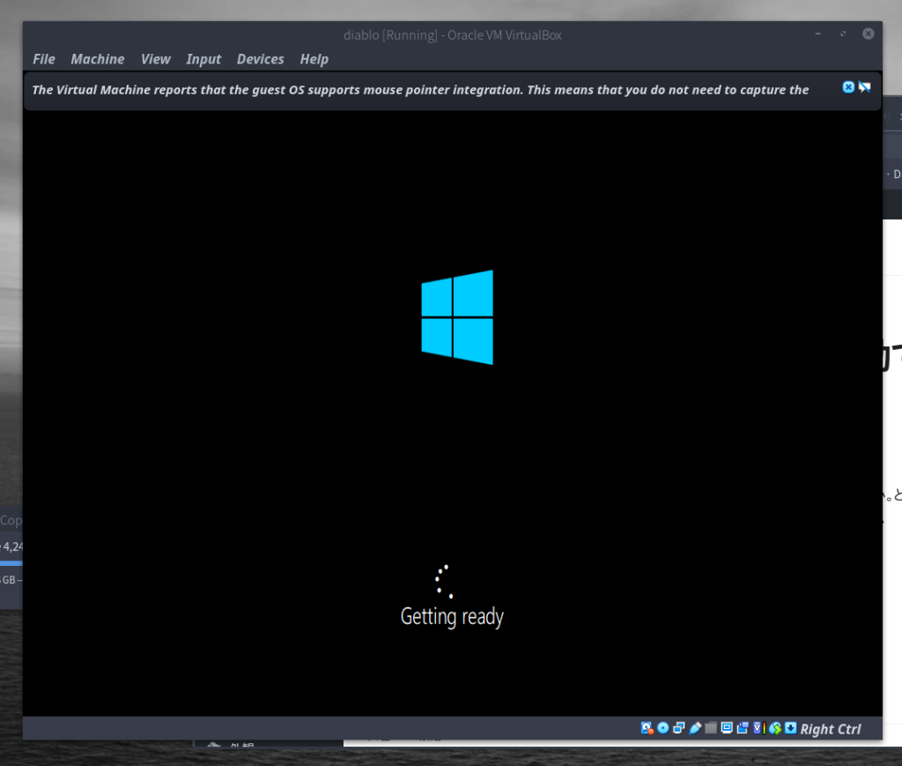Click the optical drives icon in the status bar
Screen dimensions: 902x766
click(x=662, y=728)
